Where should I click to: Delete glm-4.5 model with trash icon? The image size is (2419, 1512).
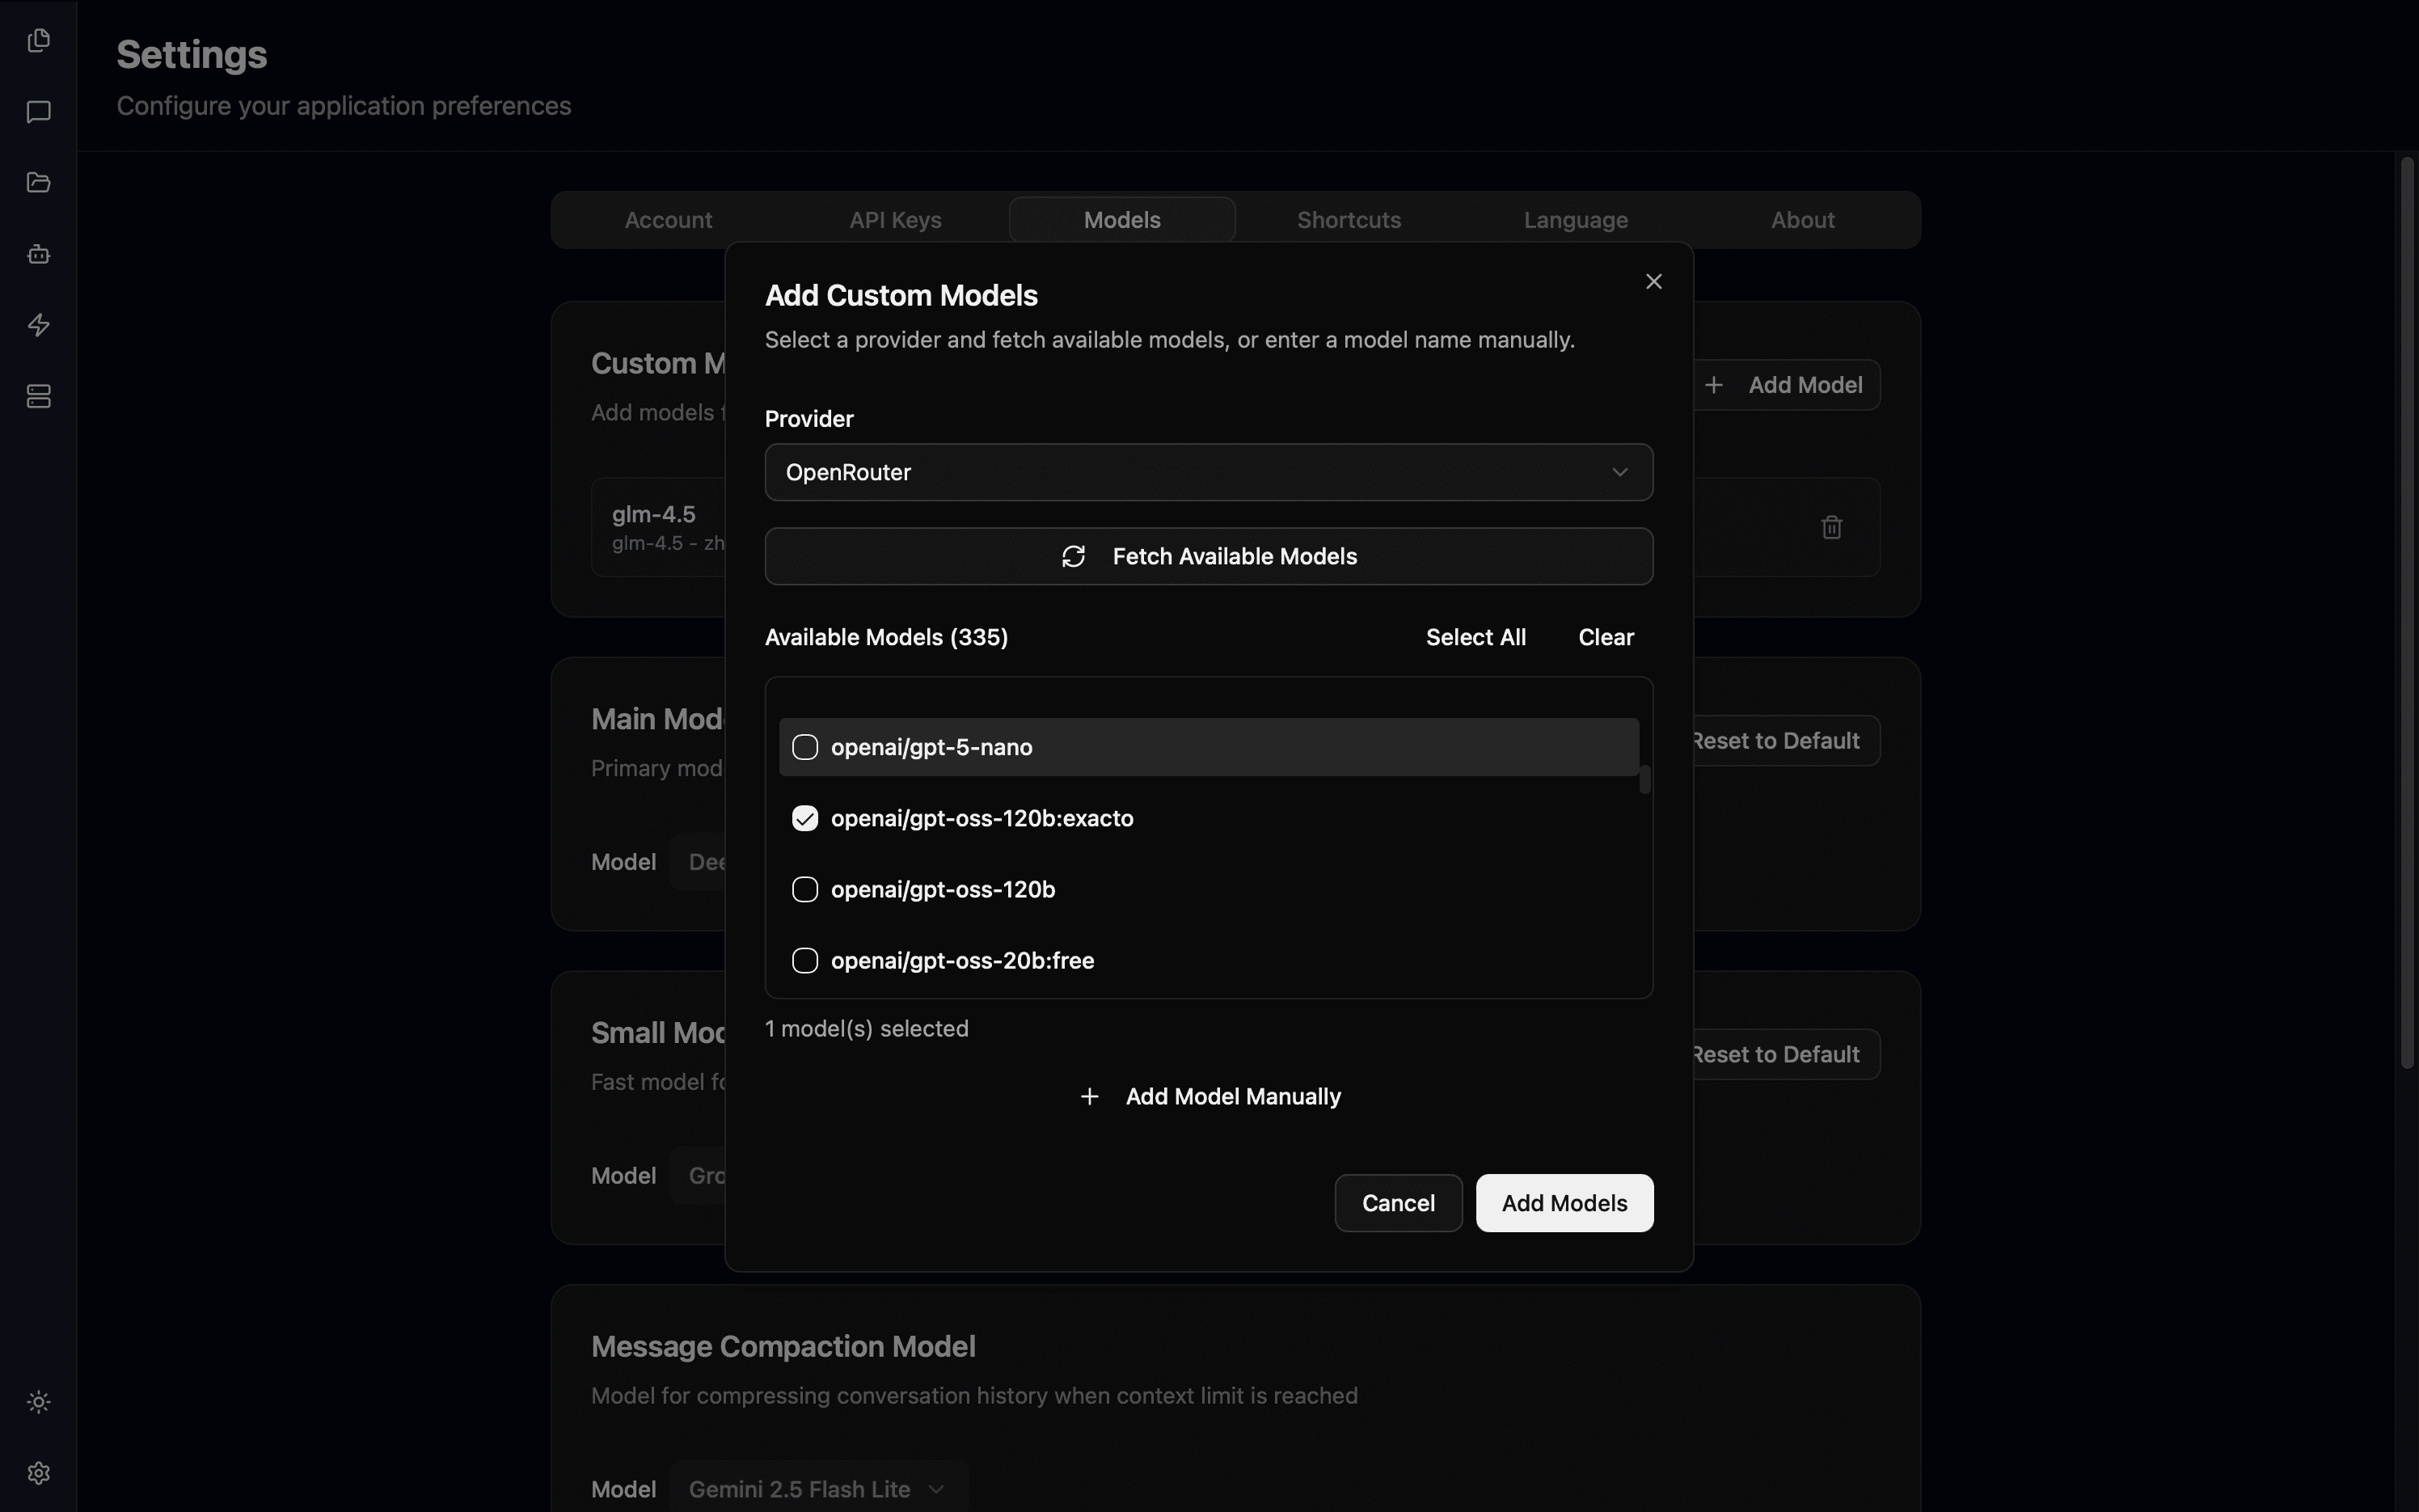tap(1831, 527)
